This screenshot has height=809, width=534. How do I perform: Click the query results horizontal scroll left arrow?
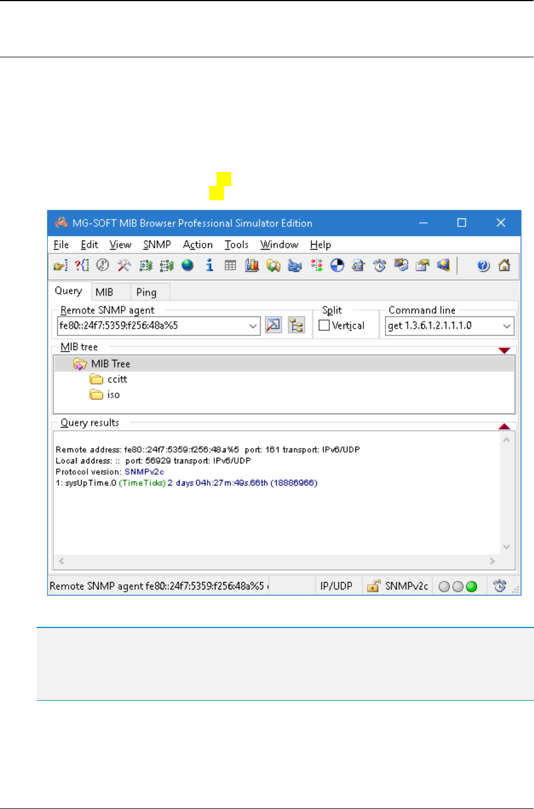point(61,561)
